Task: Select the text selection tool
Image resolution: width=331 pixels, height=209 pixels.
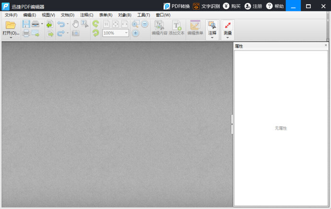Action: click(x=84, y=24)
